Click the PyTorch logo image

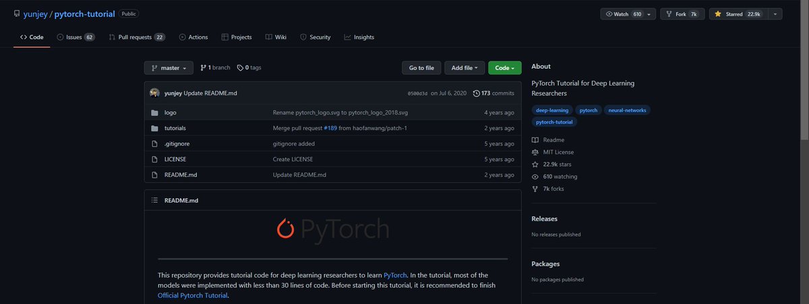pos(333,229)
